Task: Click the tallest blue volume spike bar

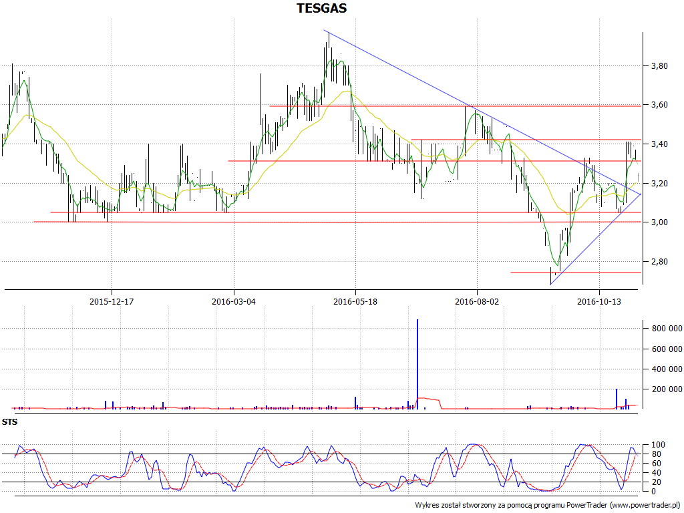Action: tap(417, 364)
